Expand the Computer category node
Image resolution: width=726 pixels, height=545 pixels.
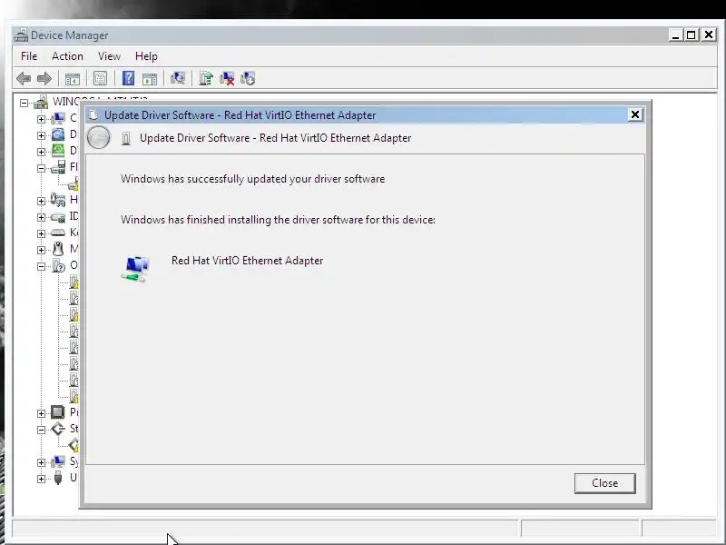click(x=41, y=119)
